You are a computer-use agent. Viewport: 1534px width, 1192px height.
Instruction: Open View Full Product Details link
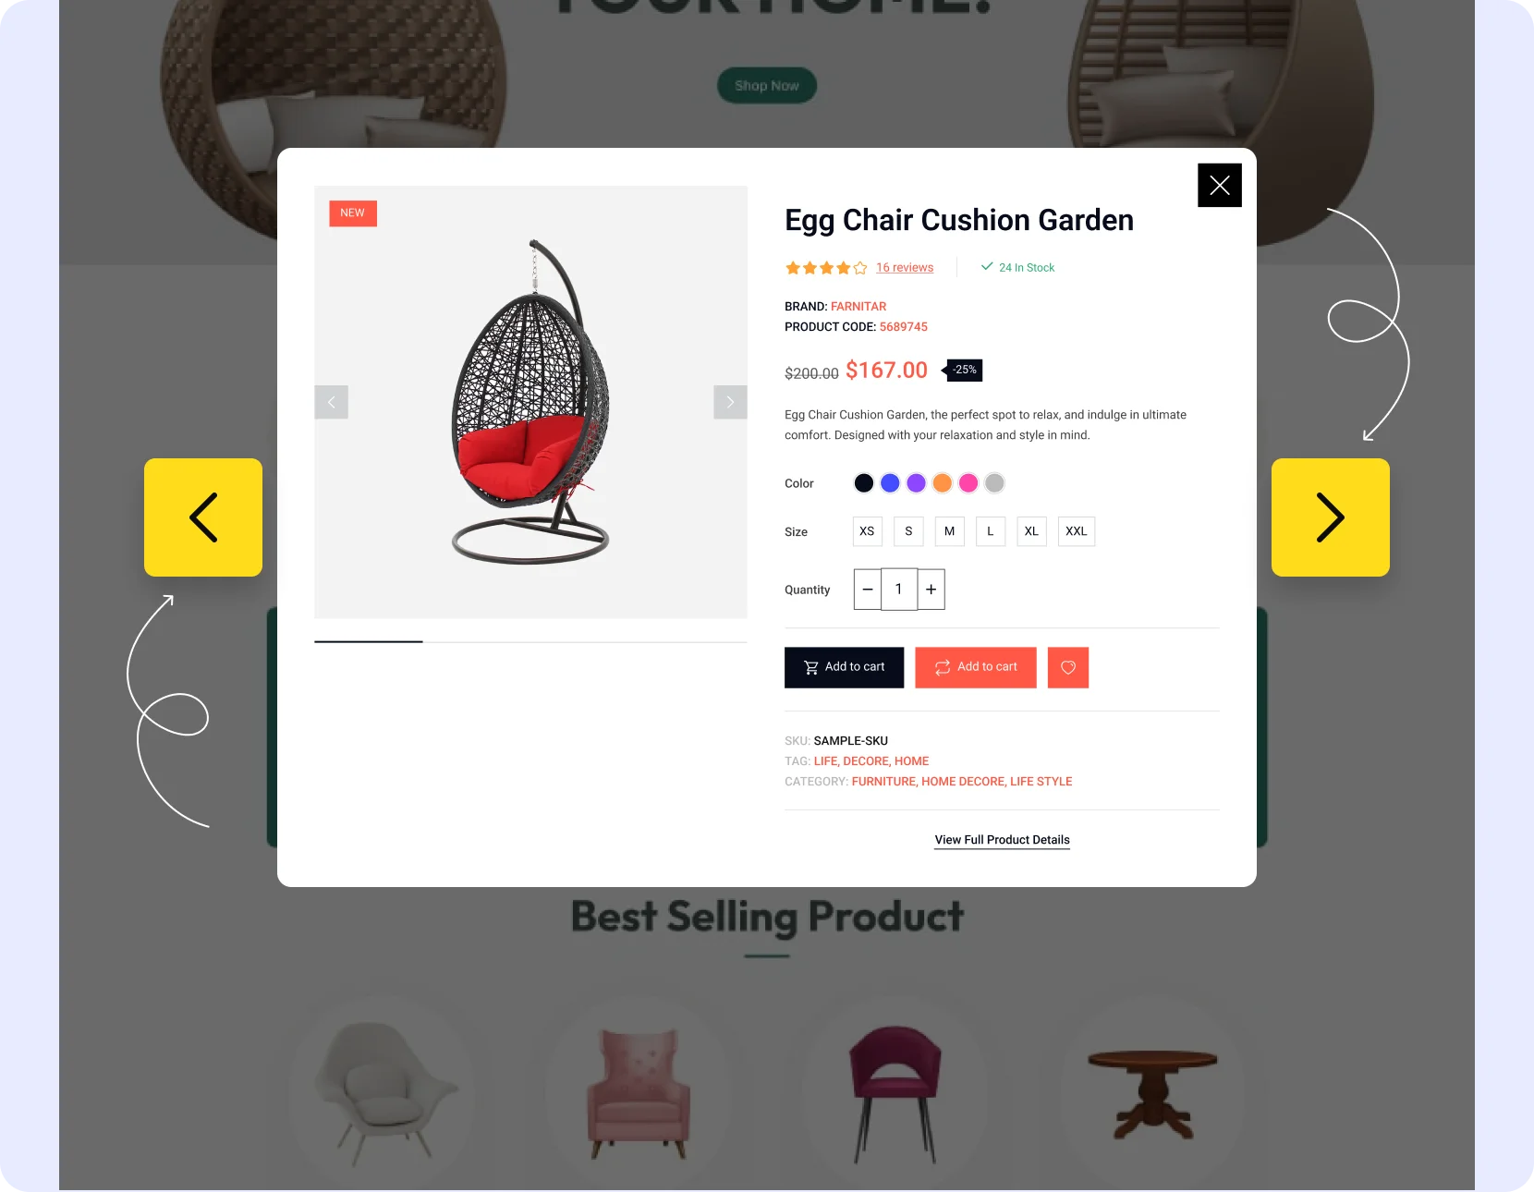click(1002, 840)
